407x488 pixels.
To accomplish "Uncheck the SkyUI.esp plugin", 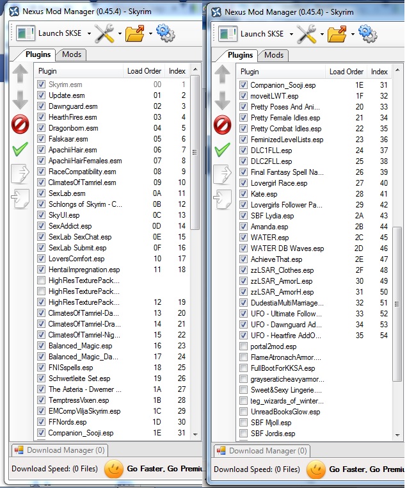I will click(41, 215).
